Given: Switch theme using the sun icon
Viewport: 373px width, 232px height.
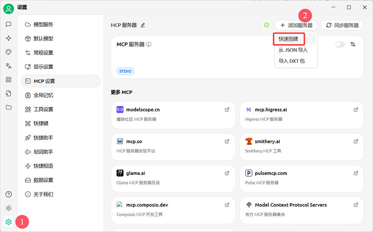Looking at the screenshot, I should pos(8,208).
